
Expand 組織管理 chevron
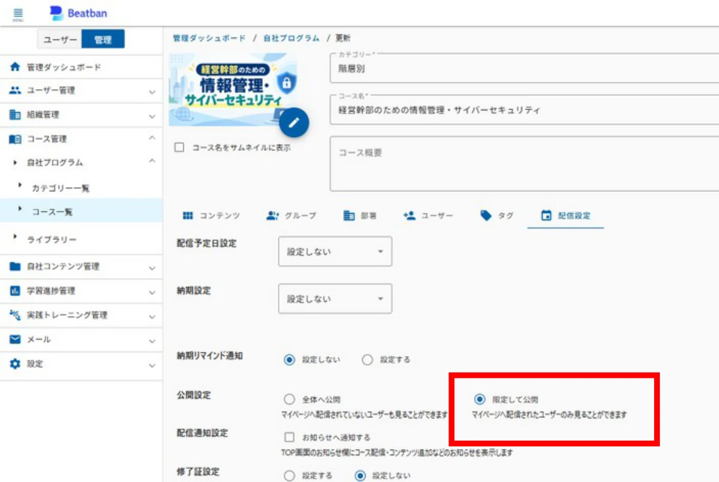click(152, 116)
